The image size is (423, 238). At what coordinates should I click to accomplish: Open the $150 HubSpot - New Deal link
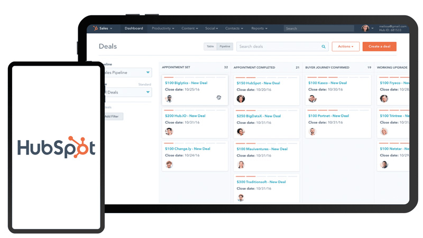coord(258,83)
